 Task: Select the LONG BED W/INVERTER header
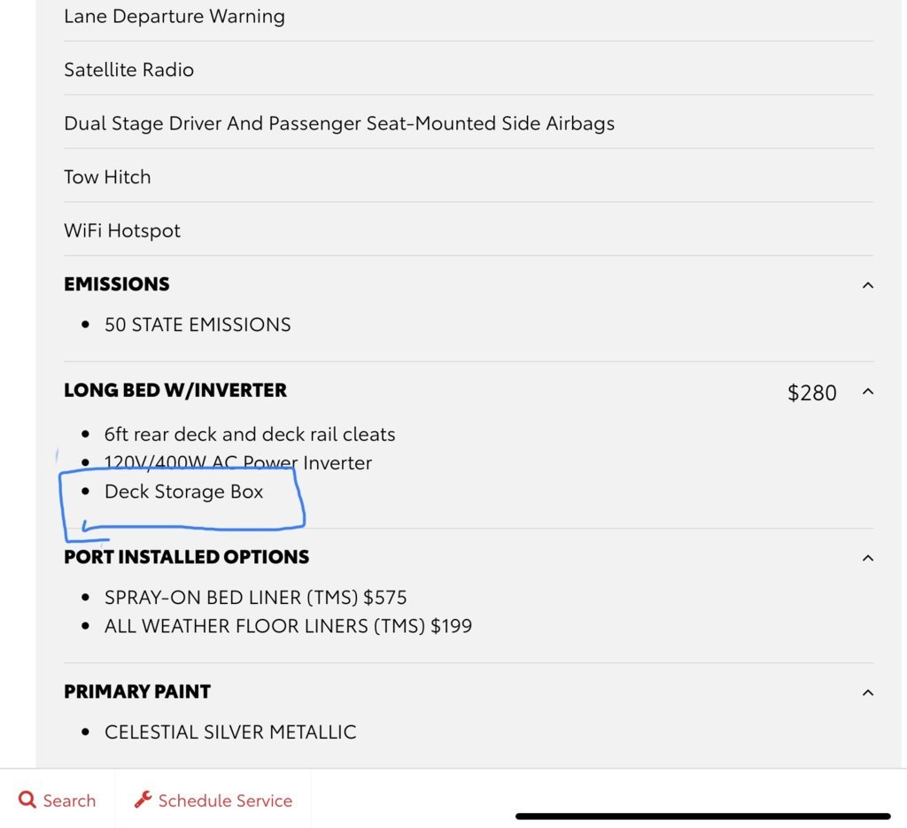(x=175, y=391)
